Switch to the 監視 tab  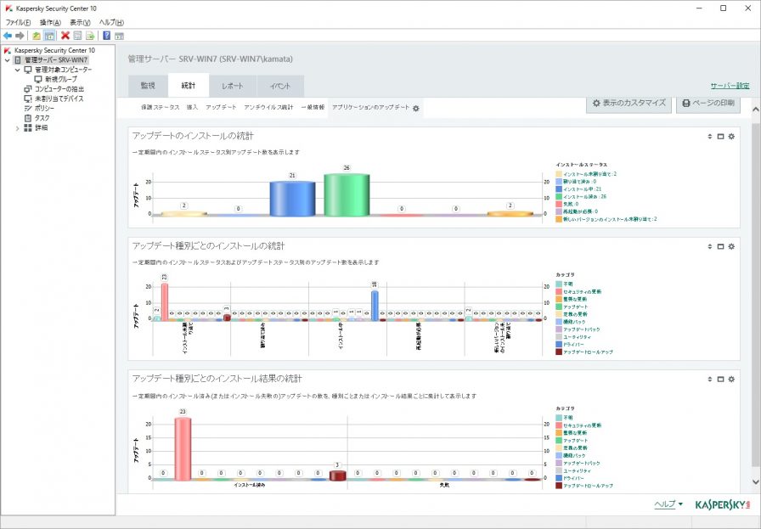pyautogui.click(x=148, y=86)
